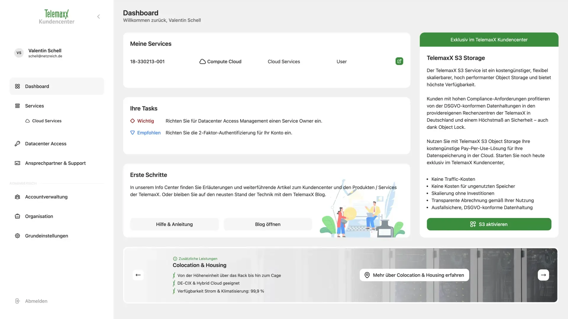Viewport: 568px width, 319px height.
Task: Go to next carousel slide
Action: pyautogui.click(x=543, y=275)
